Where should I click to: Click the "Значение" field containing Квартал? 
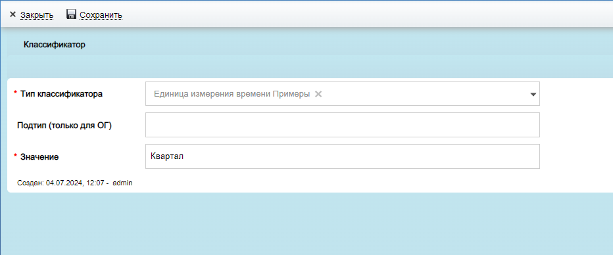(343, 156)
